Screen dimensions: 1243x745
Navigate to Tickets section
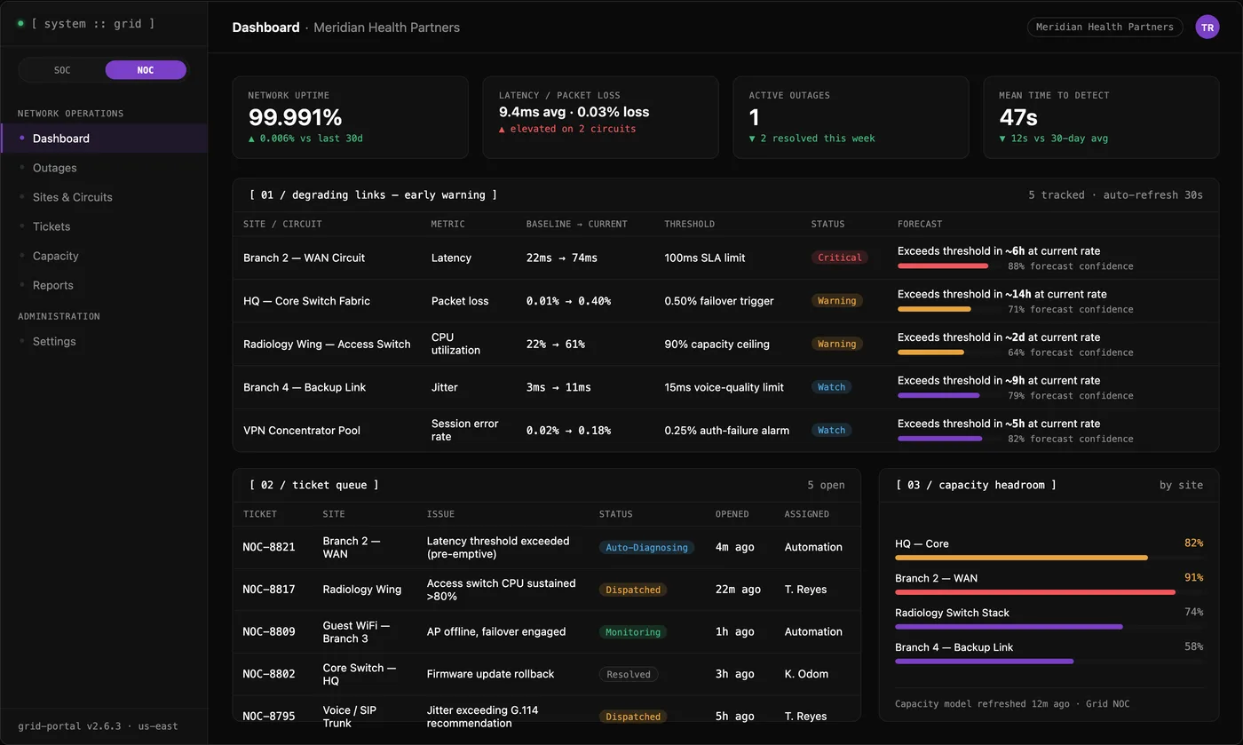point(104,226)
